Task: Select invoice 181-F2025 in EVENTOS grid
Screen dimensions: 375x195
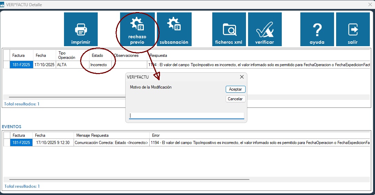Action: (x=21, y=142)
